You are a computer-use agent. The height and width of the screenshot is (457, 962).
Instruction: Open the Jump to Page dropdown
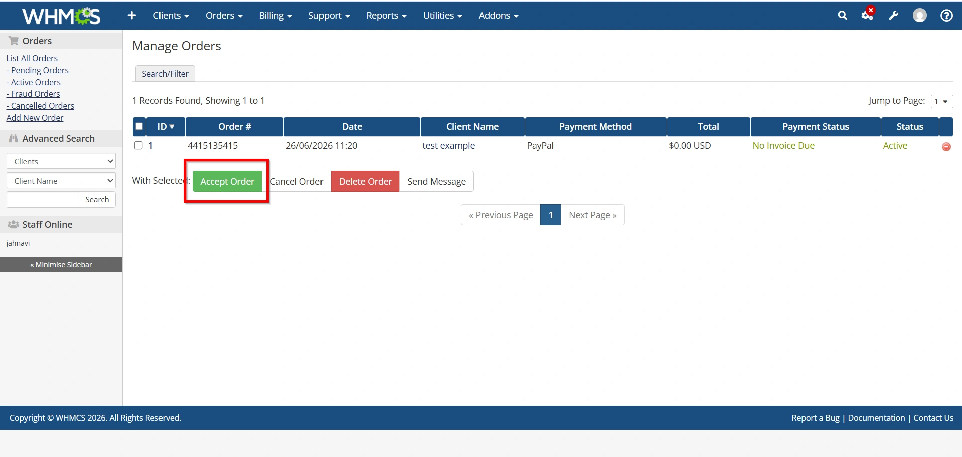pyautogui.click(x=941, y=101)
